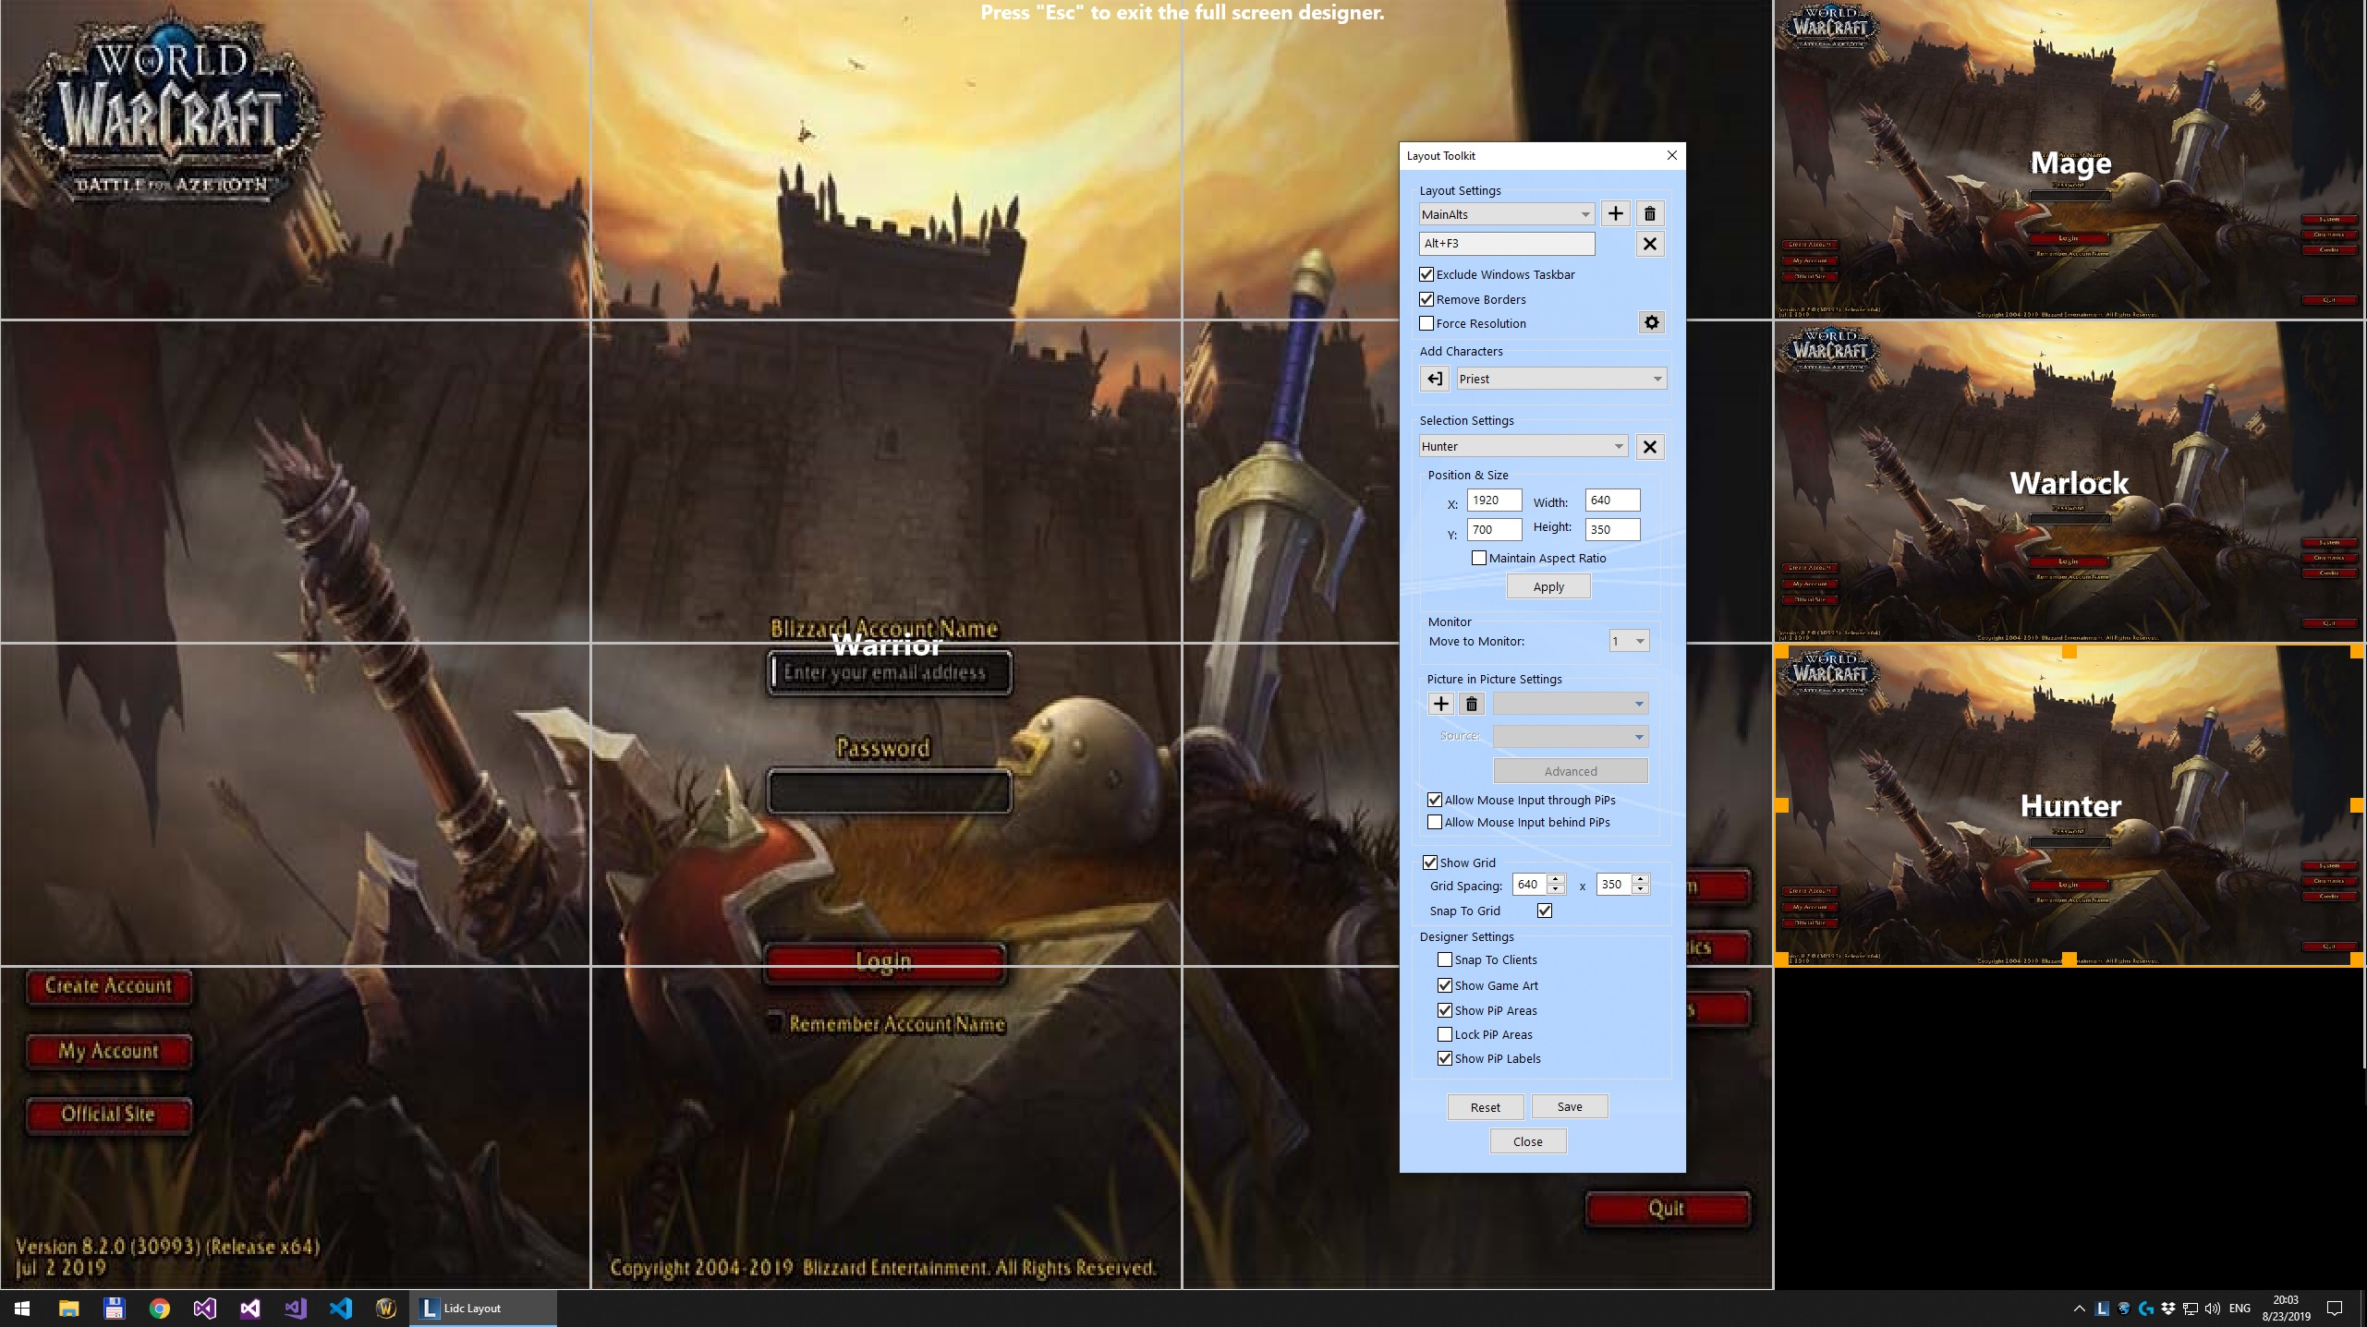Add a new layout with plus icon
Image resolution: width=2367 pixels, height=1327 pixels.
pos(1615,214)
